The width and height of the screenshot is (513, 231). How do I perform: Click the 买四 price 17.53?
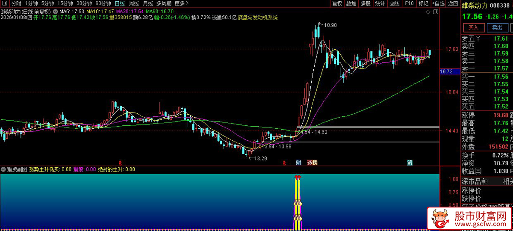[501, 99]
